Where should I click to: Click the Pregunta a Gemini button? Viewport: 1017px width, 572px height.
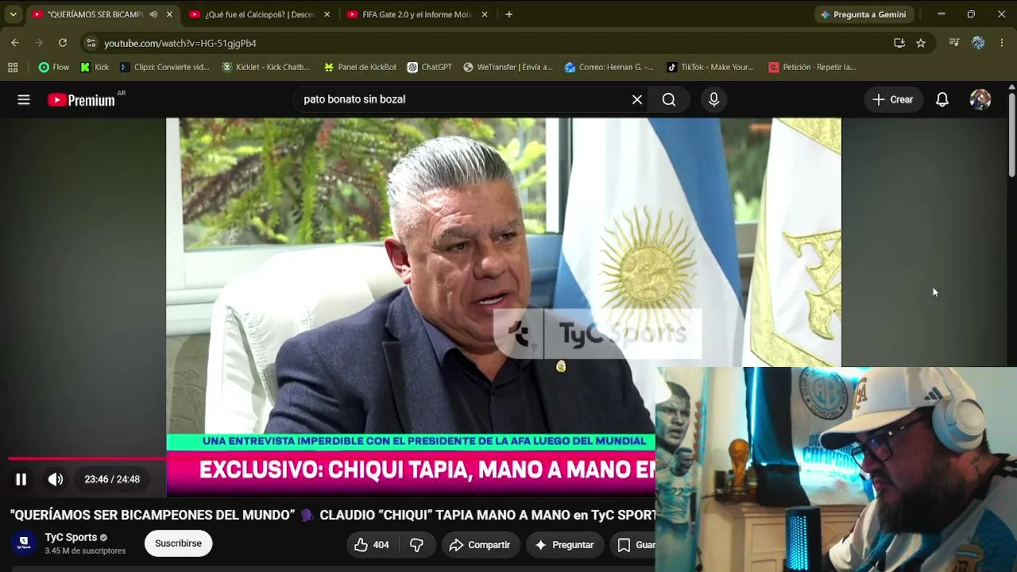[864, 14]
